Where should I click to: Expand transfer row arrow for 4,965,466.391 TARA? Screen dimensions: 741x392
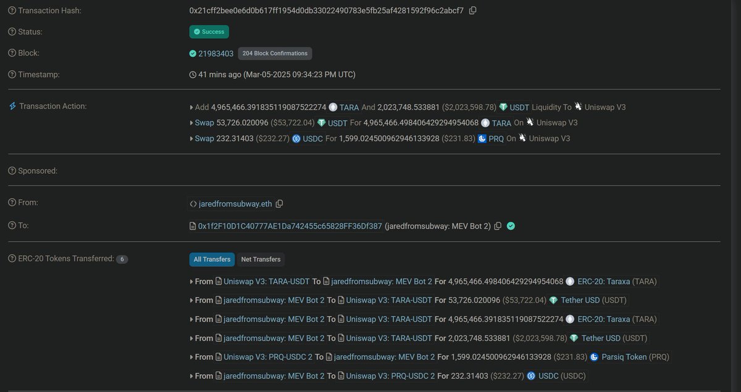coord(191,319)
